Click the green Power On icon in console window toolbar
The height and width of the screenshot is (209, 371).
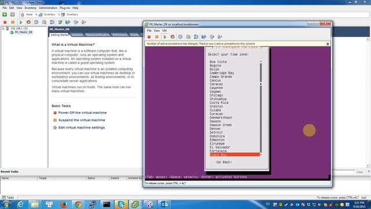pyautogui.click(x=165, y=37)
